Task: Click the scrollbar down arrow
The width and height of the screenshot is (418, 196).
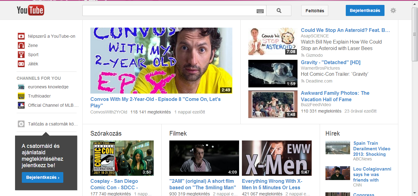Action: coord(415,193)
